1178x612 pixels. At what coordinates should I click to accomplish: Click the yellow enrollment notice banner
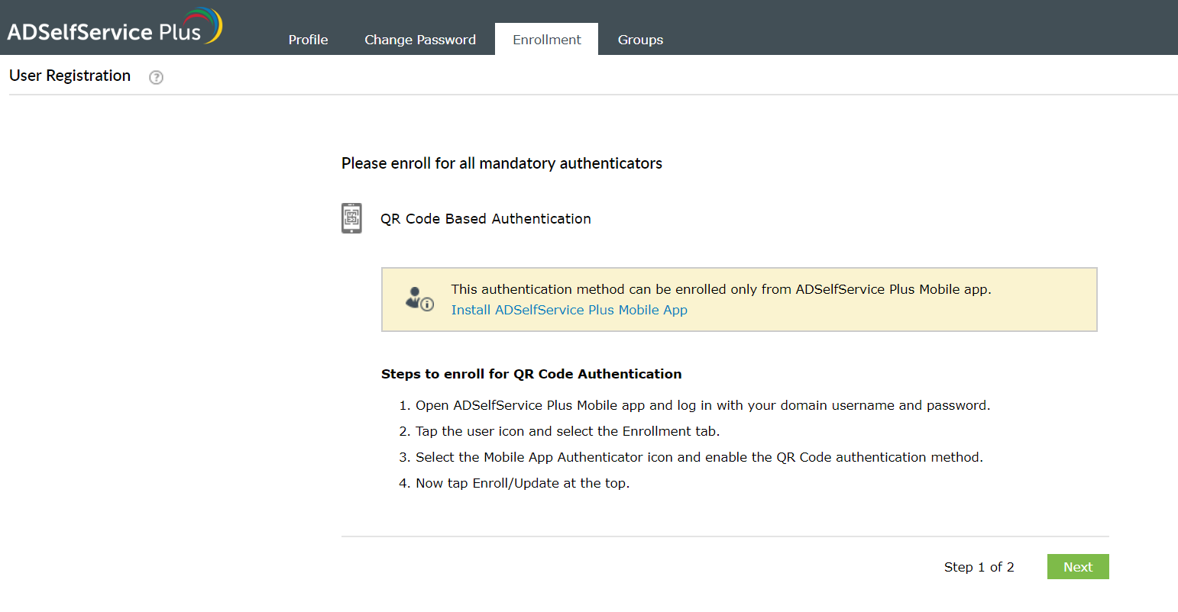739,299
